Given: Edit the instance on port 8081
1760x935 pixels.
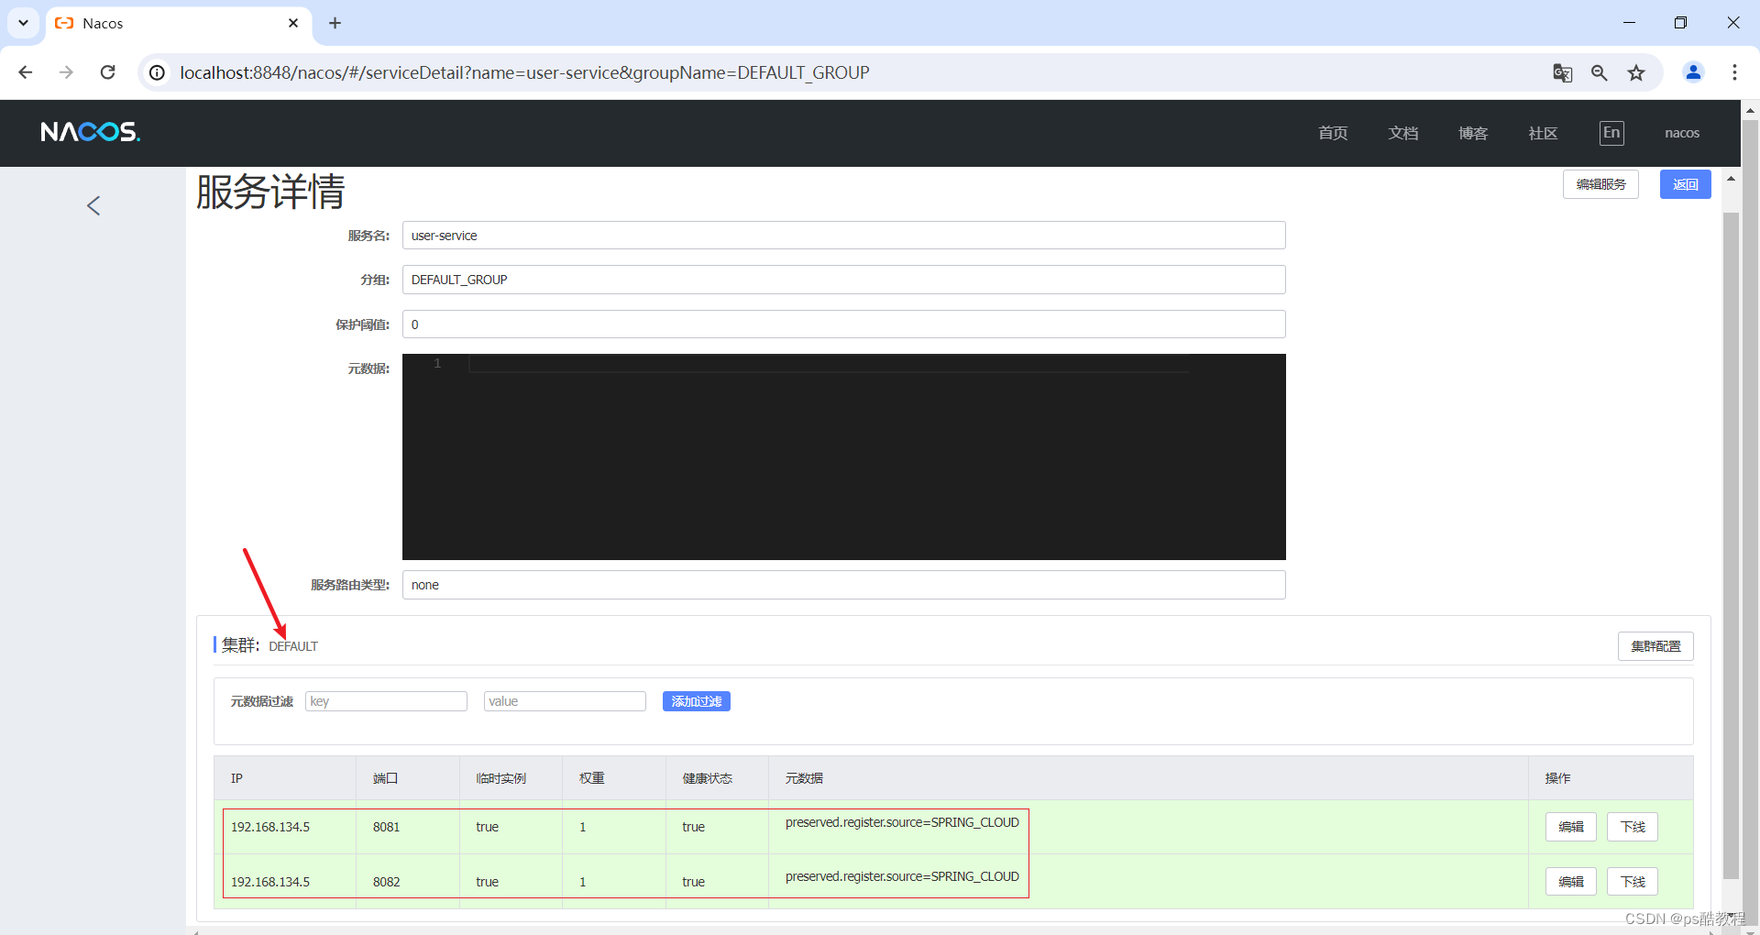Looking at the screenshot, I should (1571, 827).
